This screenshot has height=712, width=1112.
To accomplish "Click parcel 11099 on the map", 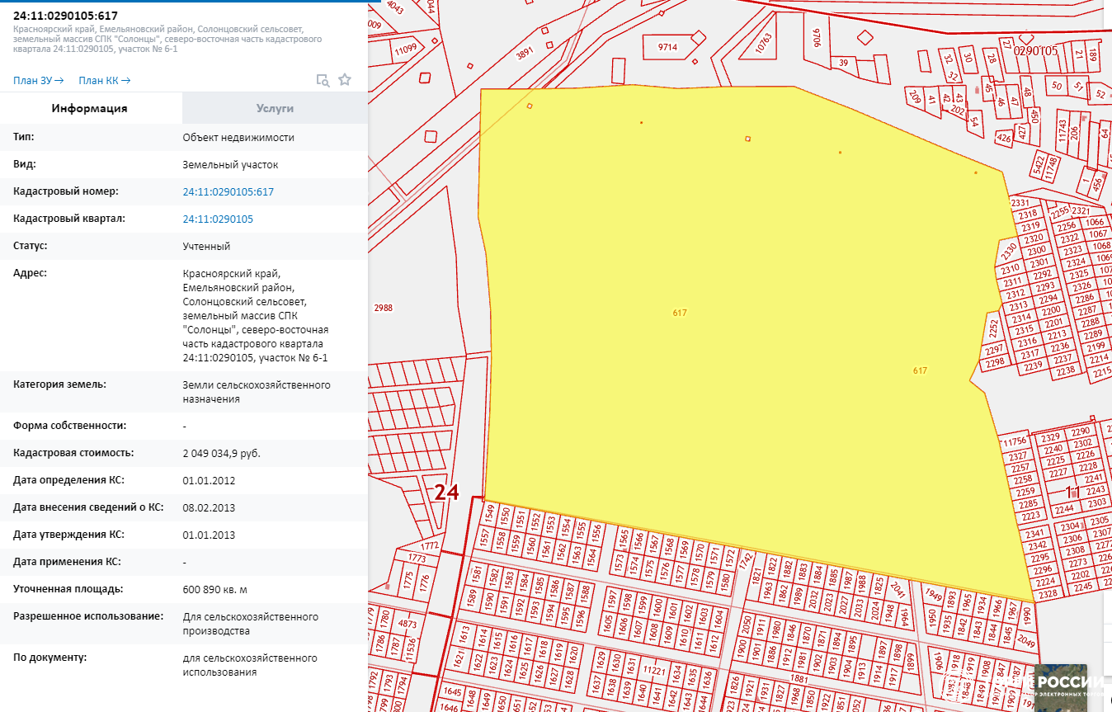I will tap(406, 50).
